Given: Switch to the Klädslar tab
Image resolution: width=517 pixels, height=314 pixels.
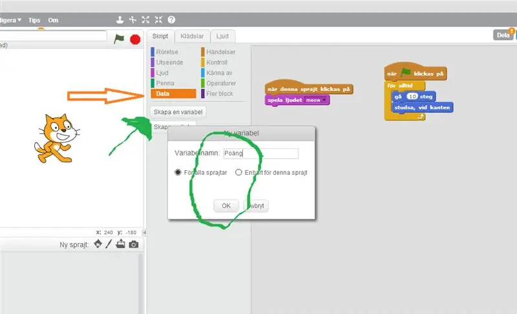Looking at the screenshot, I should pos(192,36).
